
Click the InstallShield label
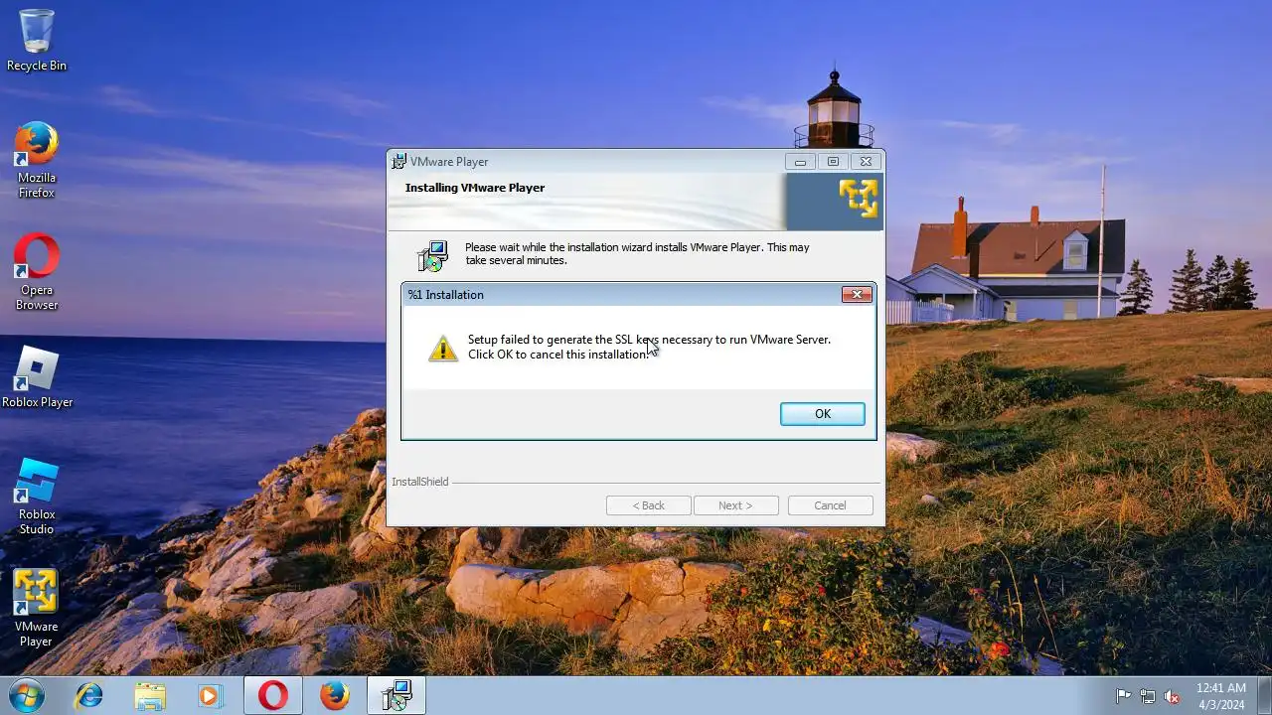420,482
